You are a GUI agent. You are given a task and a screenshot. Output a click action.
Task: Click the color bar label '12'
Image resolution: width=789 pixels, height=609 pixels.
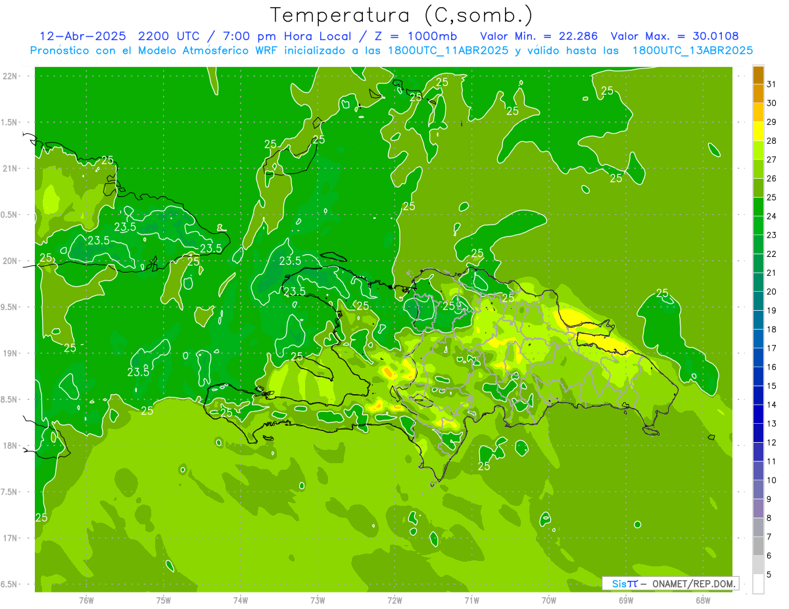772,442
